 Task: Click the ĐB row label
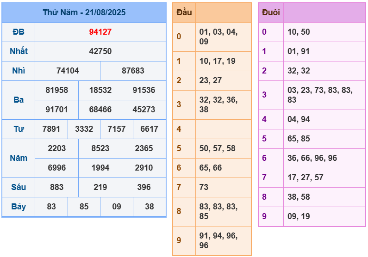point(19,32)
